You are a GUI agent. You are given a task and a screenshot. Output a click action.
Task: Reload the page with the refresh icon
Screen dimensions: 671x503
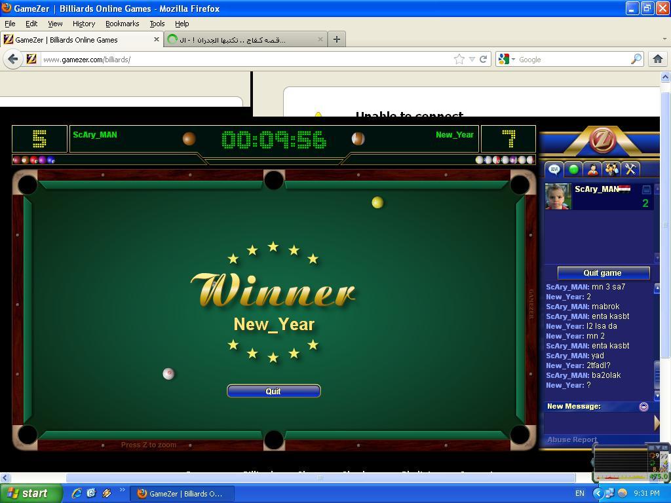[x=483, y=59]
